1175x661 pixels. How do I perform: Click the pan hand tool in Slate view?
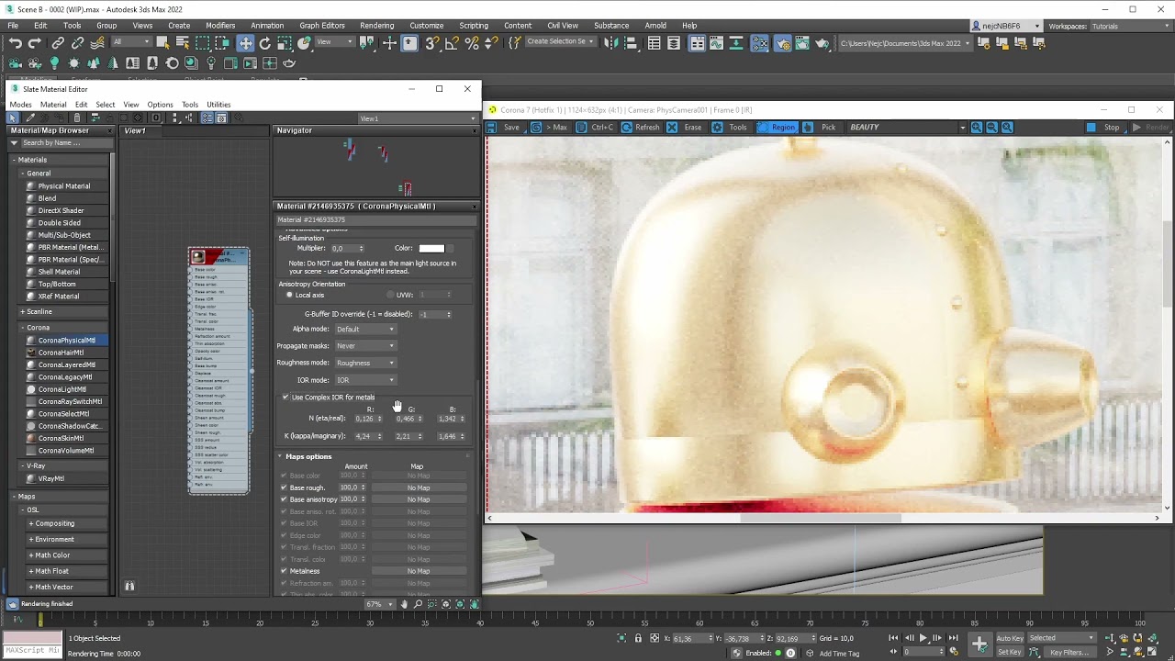tap(404, 604)
